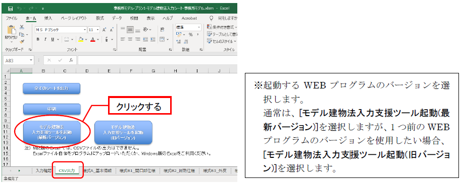Click the 印刷 button
462x183 pixels.
pos(52,109)
